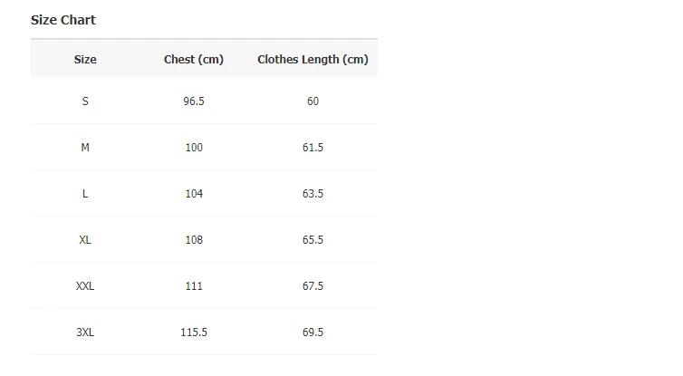Click clothes length value 61.5

point(313,148)
